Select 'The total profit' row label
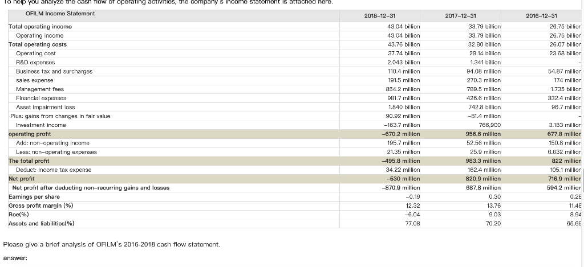The width and height of the screenshot is (584, 267). 29,161
